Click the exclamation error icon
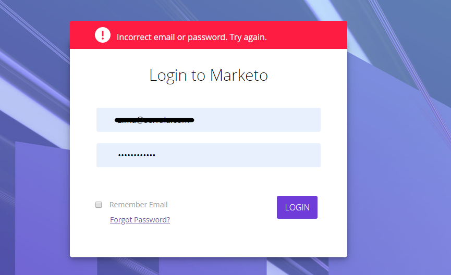The height and width of the screenshot is (275, 451). click(103, 35)
